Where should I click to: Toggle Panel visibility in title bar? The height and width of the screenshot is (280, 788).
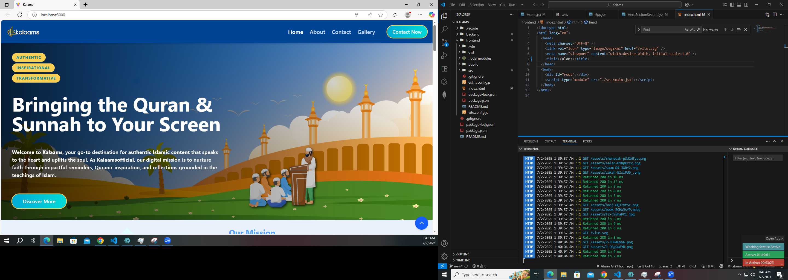point(739,5)
